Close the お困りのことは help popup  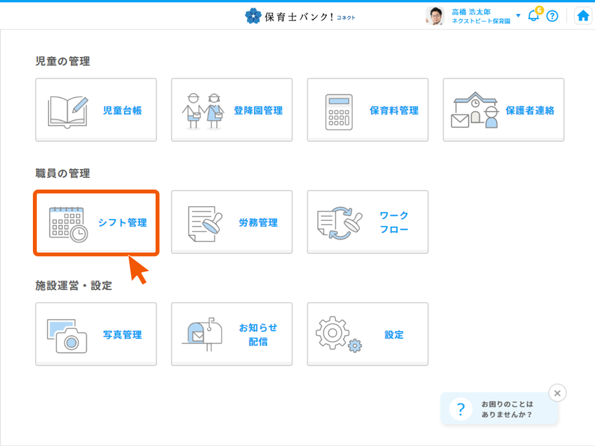coord(557,393)
